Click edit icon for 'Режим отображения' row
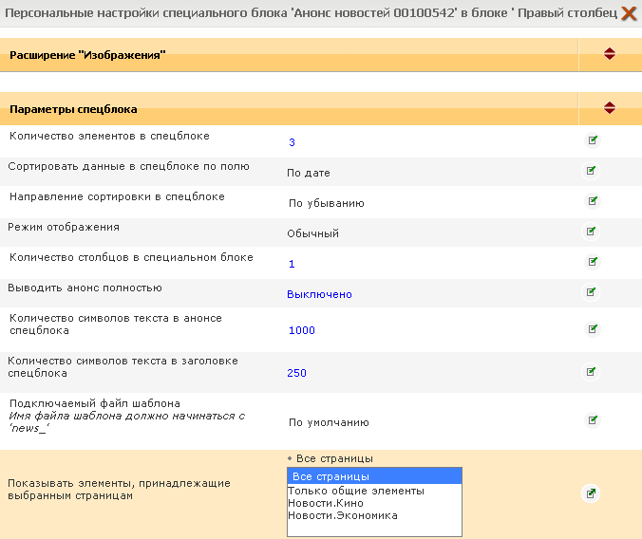Screen dimensions: 642x539 click(593, 232)
